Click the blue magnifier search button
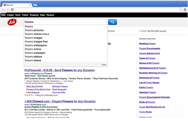The image size is (188, 121). pyautogui.click(x=112, y=22)
